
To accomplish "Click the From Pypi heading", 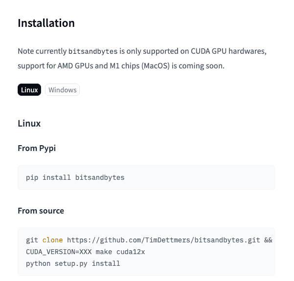I will pos(37,148).
